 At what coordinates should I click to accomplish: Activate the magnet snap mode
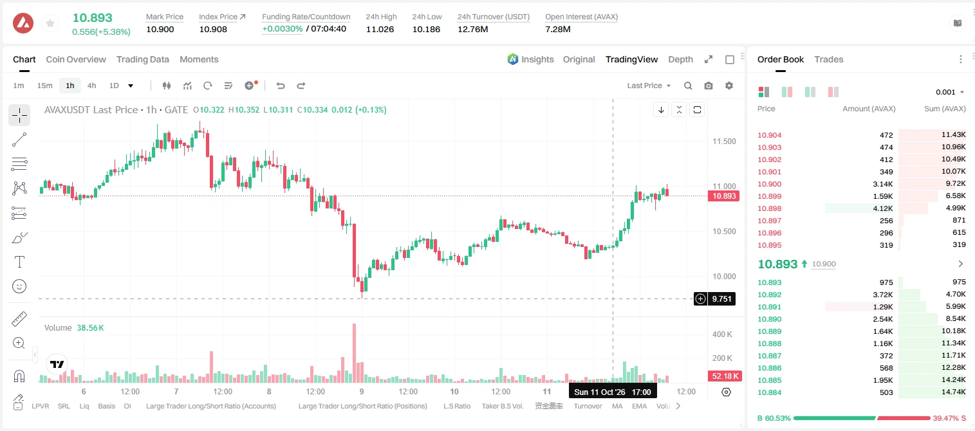(x=19, y=376)
